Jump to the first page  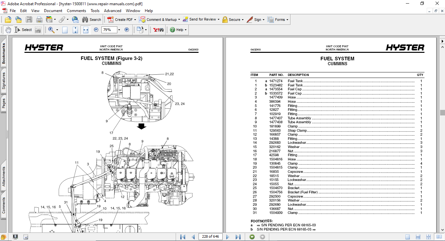[x=183, y=237]
